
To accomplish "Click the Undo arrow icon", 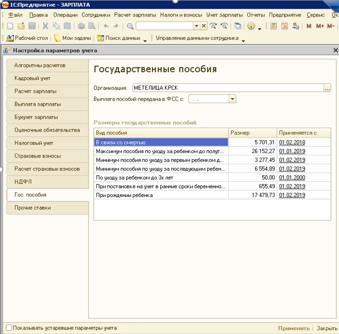I will 106,26.
